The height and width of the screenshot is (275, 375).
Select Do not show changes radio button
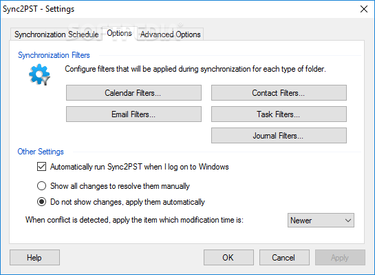41,202
